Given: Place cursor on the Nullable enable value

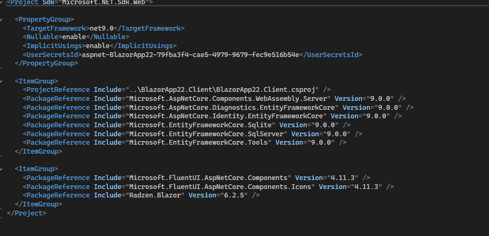Looking at the screenshot, I should tap(74, 36).
